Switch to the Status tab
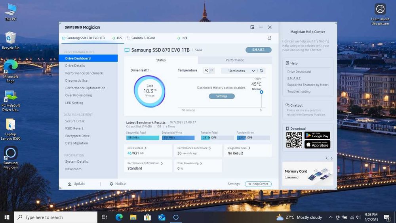396x223 pixels. pos(161,60)
